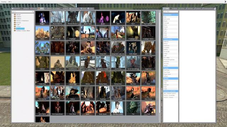The width and height of the screenshot is (227, 127).
Task: Collapse the Constraints tool category
Action: coord(171,15)
